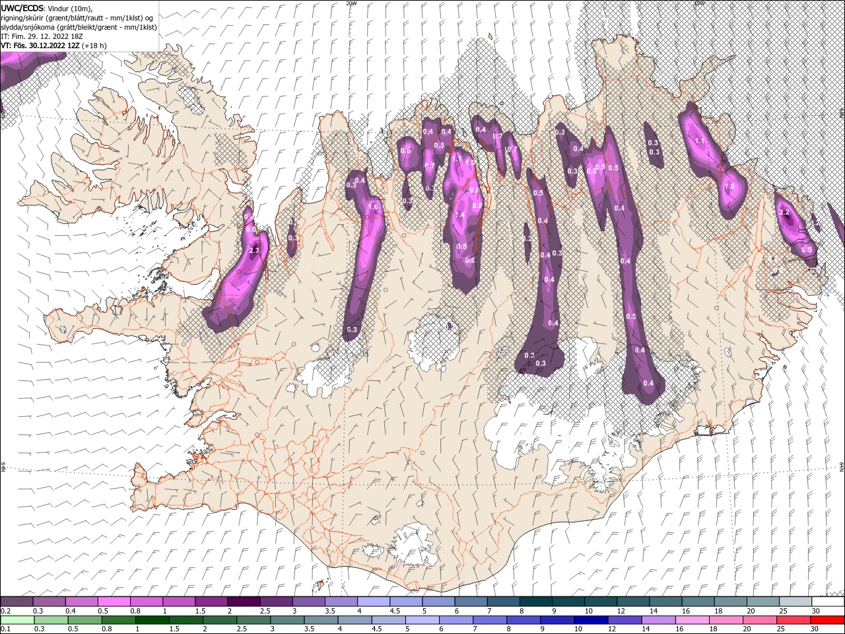Click the dark purple 2–2.5 snow legend swatch
Screen dimensions: 845x634
(x=243, y=602)
